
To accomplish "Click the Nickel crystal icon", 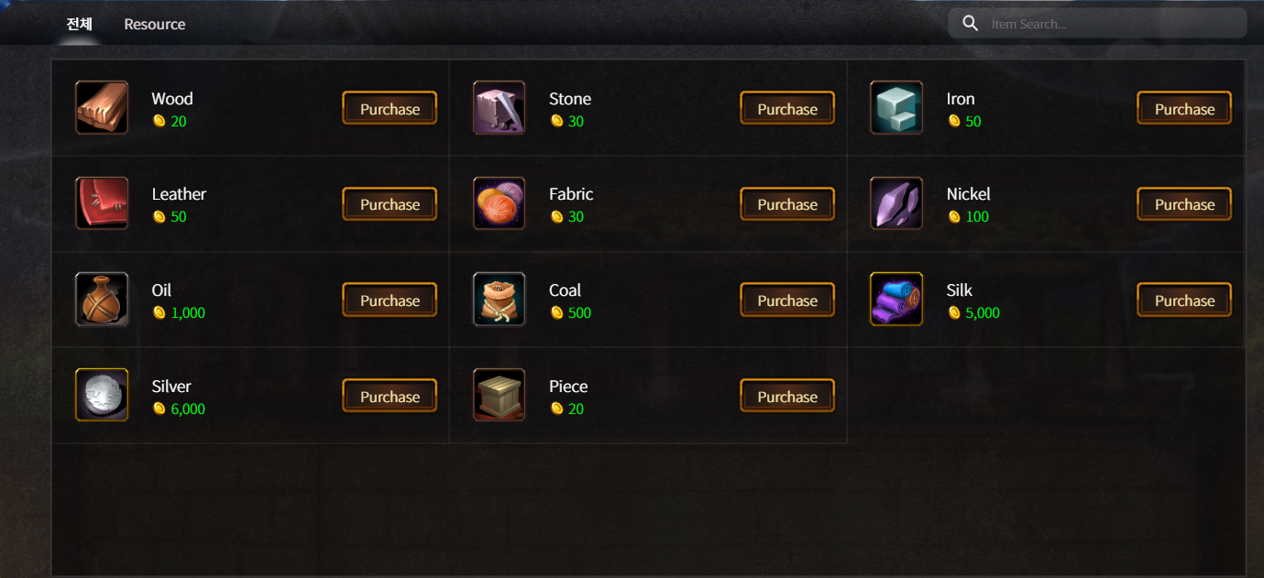I will (896, 202).
